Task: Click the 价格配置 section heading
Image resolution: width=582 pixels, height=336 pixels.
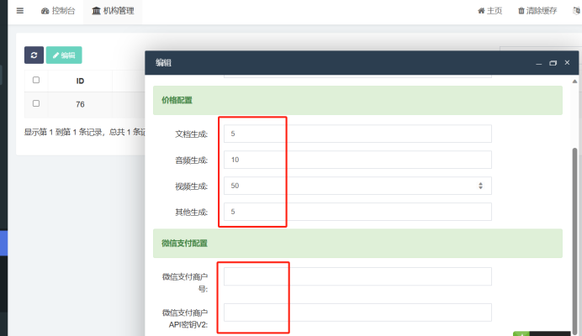Action: [x=177, y=100]
